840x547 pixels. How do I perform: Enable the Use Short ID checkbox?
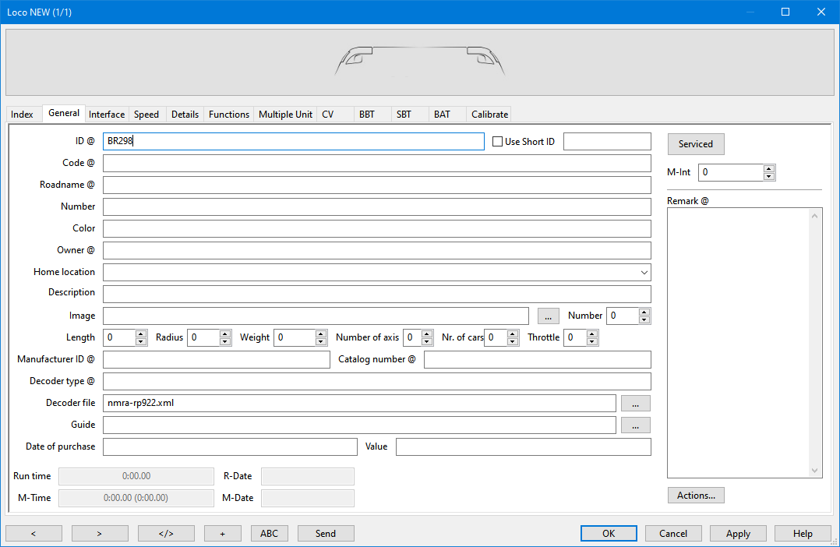click(x=498, y=142)
